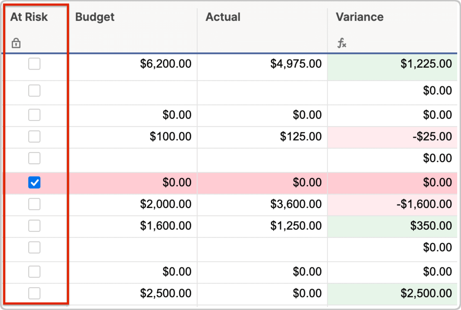This screenshot has width=461, height=310.
Task: Click the formula fx icon under Variance
Action: tap(342, 43)
